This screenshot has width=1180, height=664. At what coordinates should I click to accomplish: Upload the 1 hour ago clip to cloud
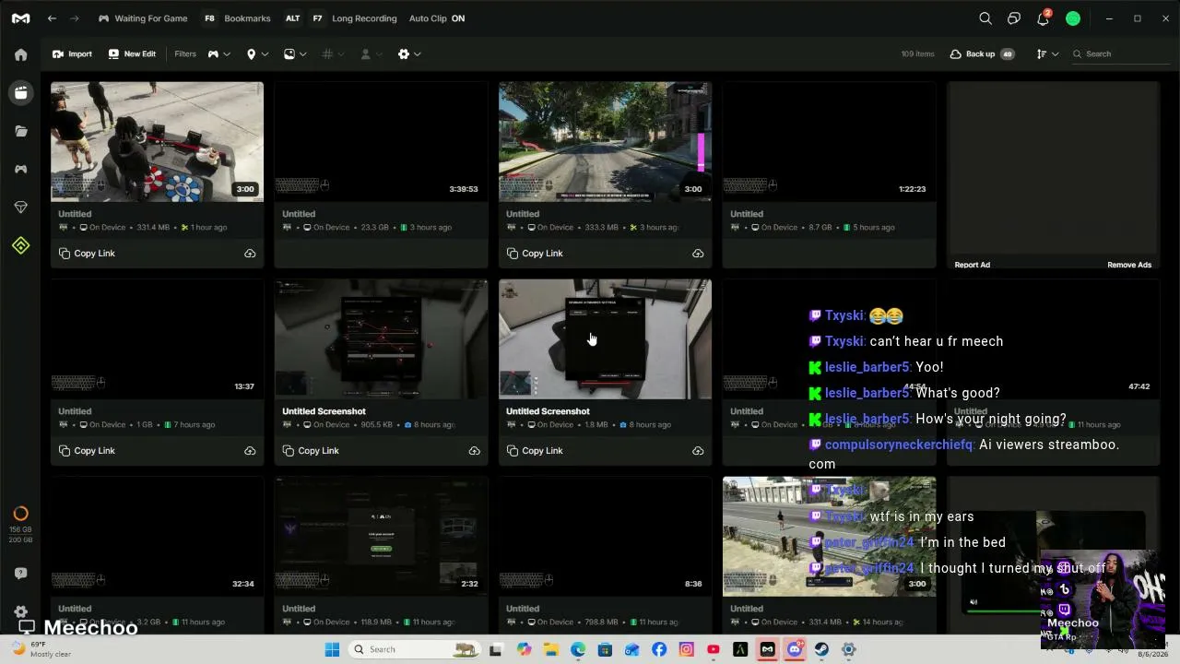click(250, 254)
